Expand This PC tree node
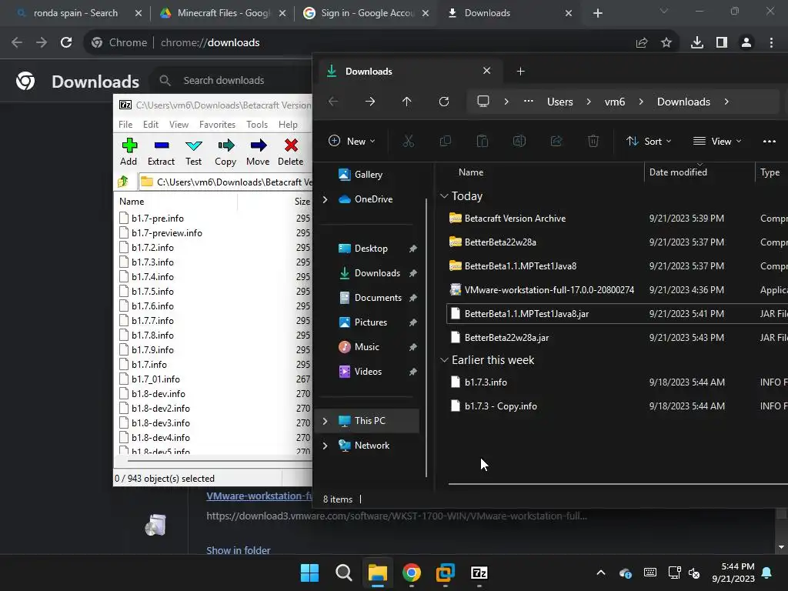The height and width of the screenshot is (591, 788). coord(326,421)
